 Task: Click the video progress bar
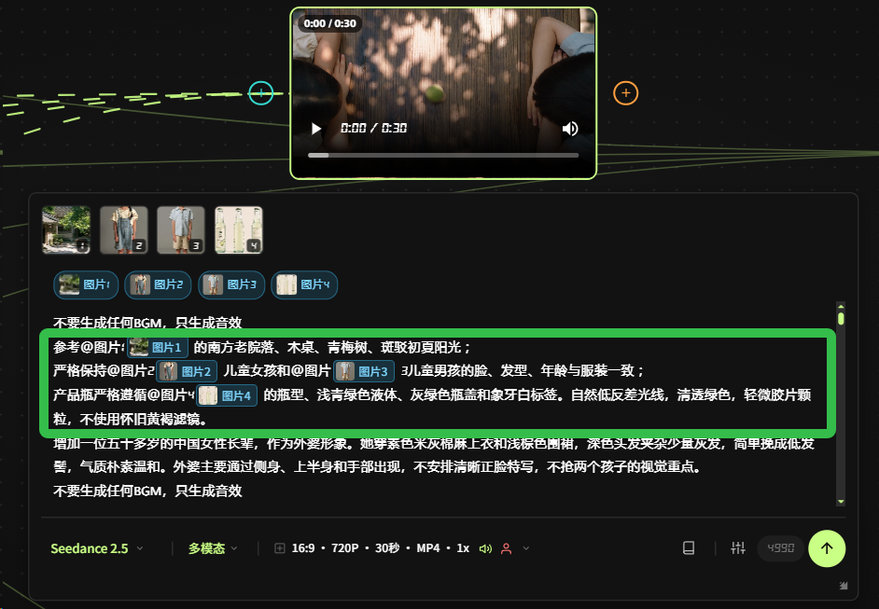tap(443, 155)
